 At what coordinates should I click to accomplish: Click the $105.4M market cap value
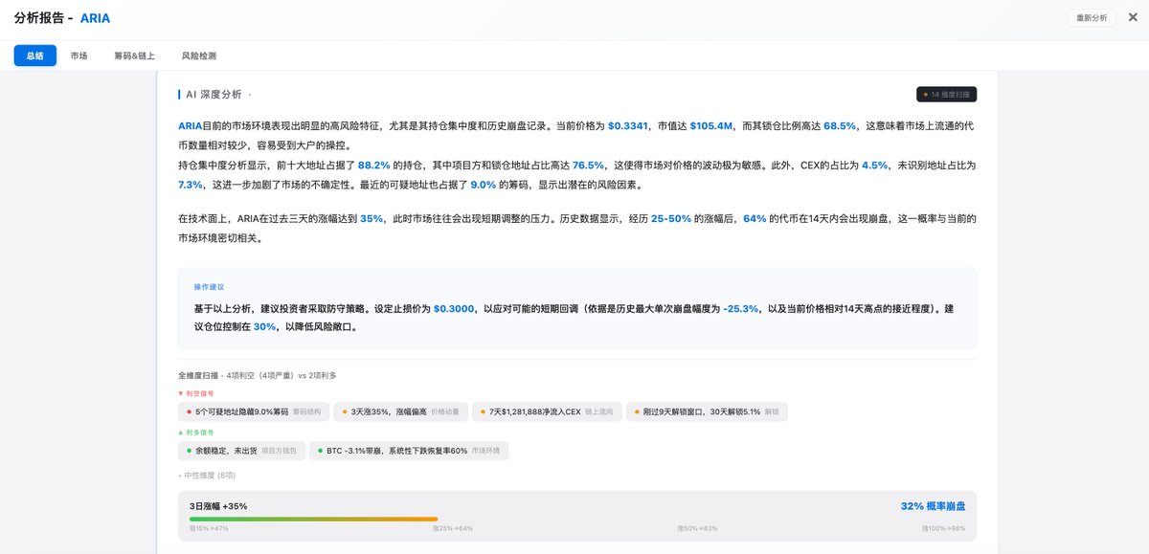point(710,125)
